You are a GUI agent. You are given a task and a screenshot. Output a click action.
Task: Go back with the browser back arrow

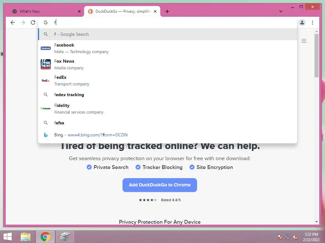[x=13, y=22]
